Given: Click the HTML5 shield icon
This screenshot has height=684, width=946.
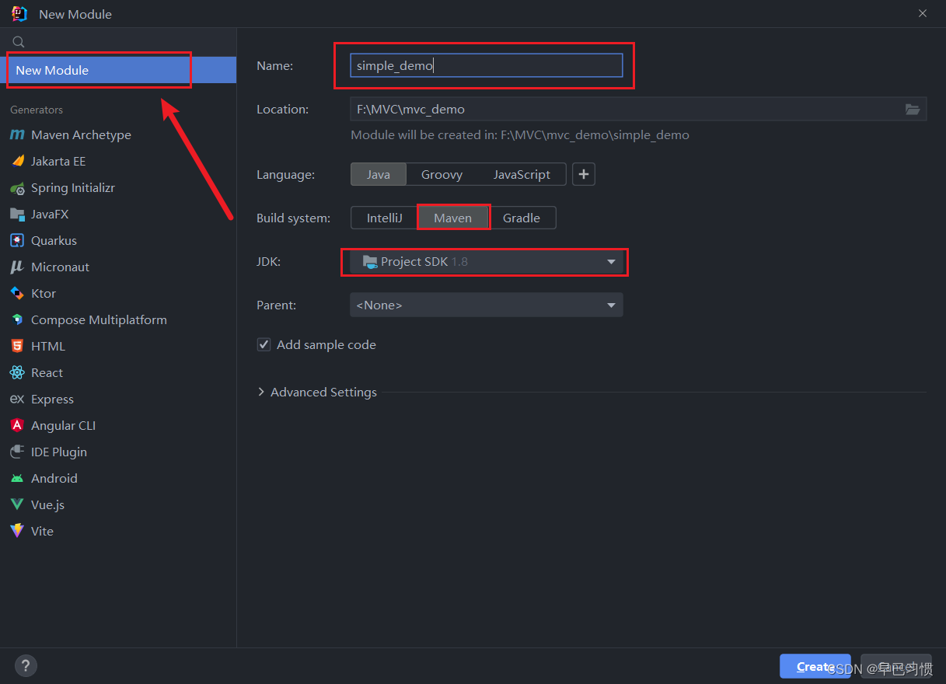Looking at the screenshot, I should click(17, 346).
